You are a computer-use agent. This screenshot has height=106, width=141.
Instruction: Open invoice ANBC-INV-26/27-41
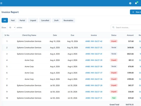[x=94, y=54]
